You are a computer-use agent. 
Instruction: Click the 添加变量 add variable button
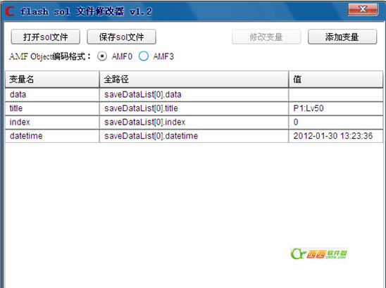tap(342, 37)
